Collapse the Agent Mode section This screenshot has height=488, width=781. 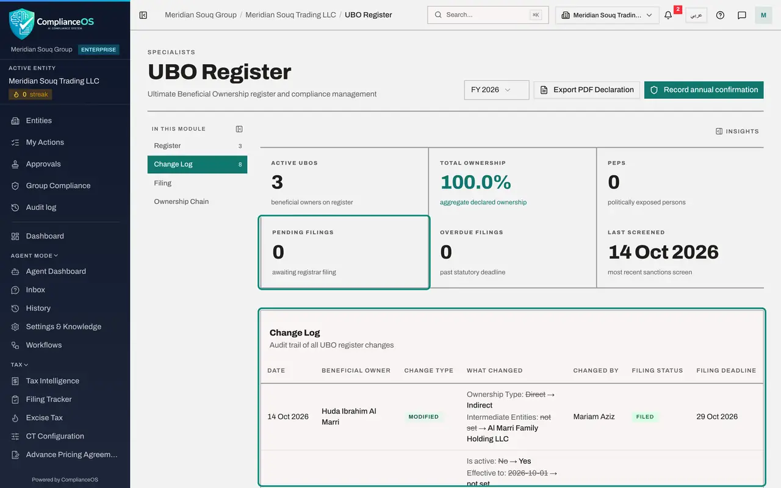(x=34, y=256)
